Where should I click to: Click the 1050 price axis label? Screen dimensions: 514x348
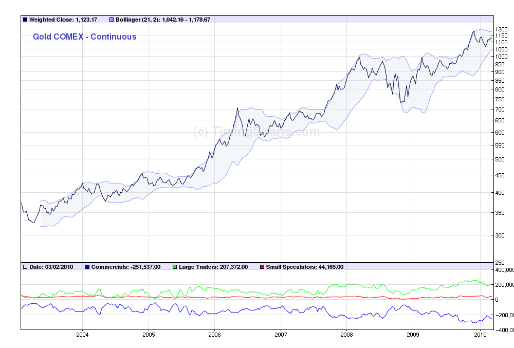[x=501, y=49]
